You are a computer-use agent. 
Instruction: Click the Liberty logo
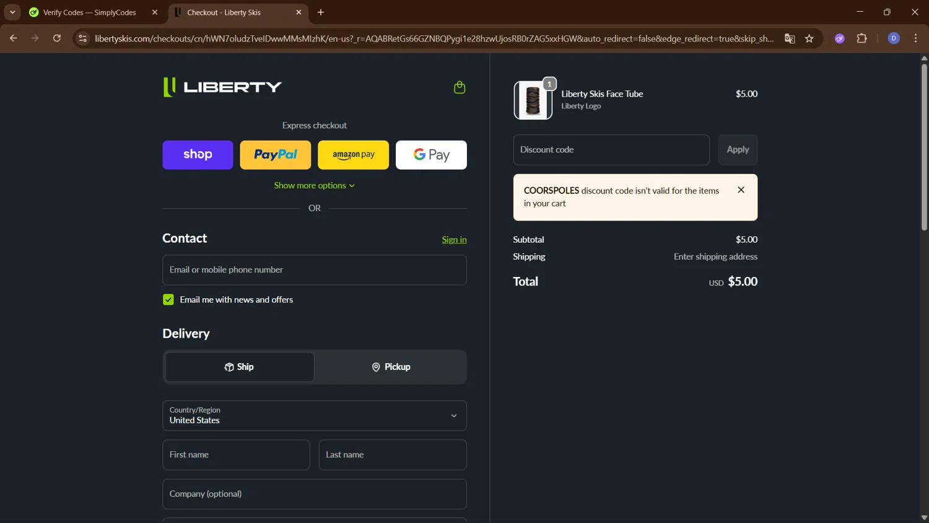[x=222, y=87]
